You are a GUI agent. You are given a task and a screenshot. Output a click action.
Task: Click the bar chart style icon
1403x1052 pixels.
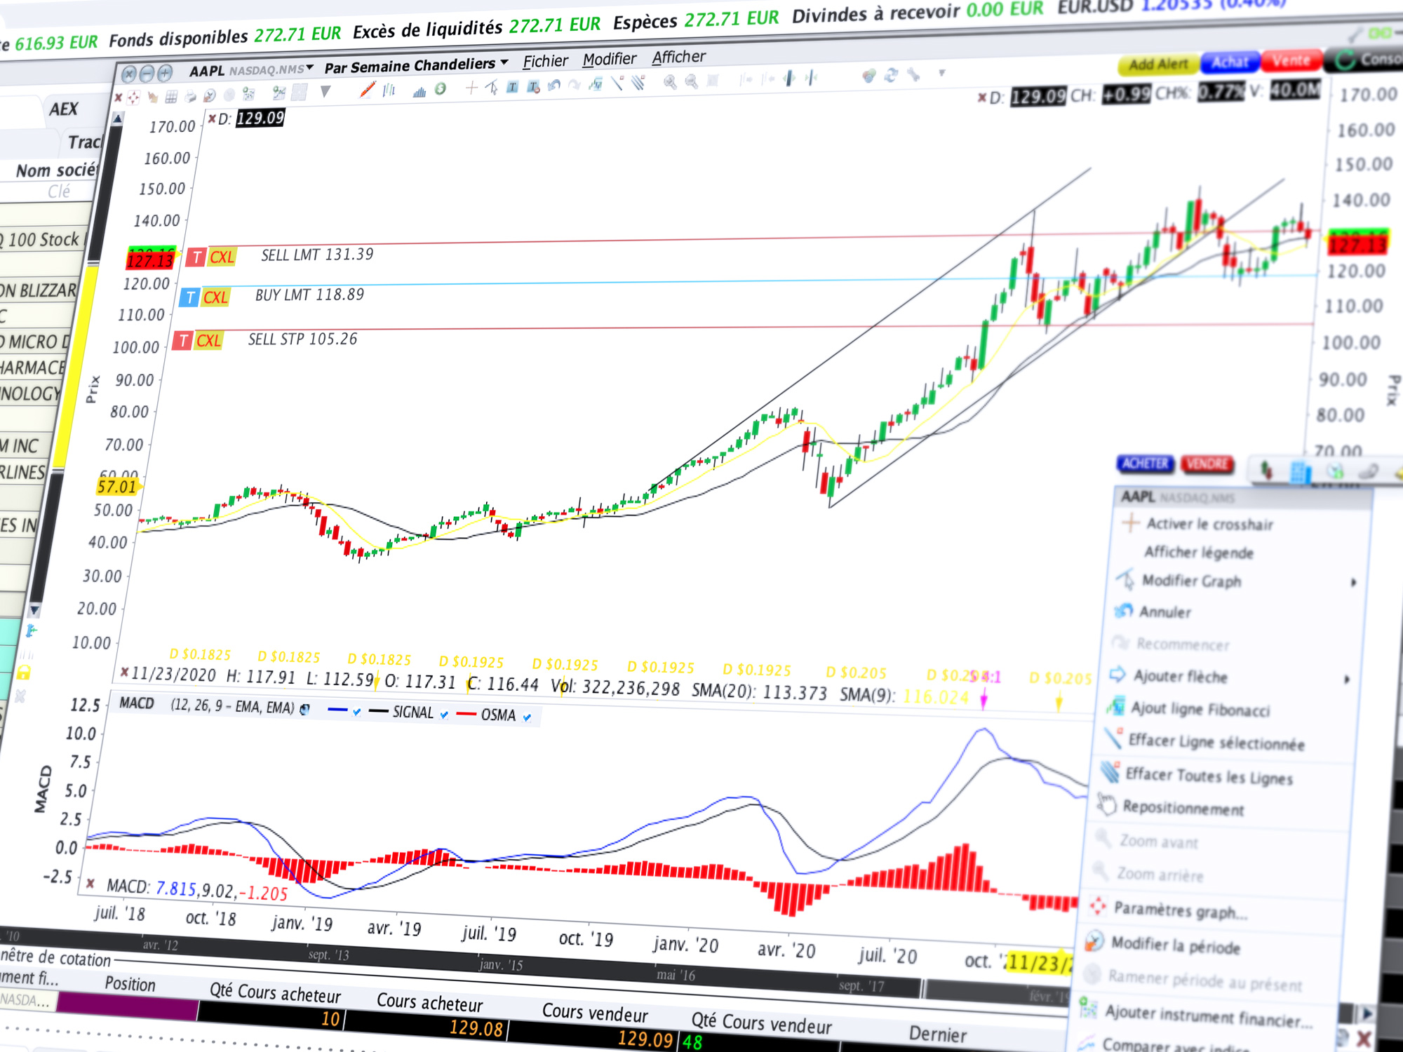tap(389, 90)
